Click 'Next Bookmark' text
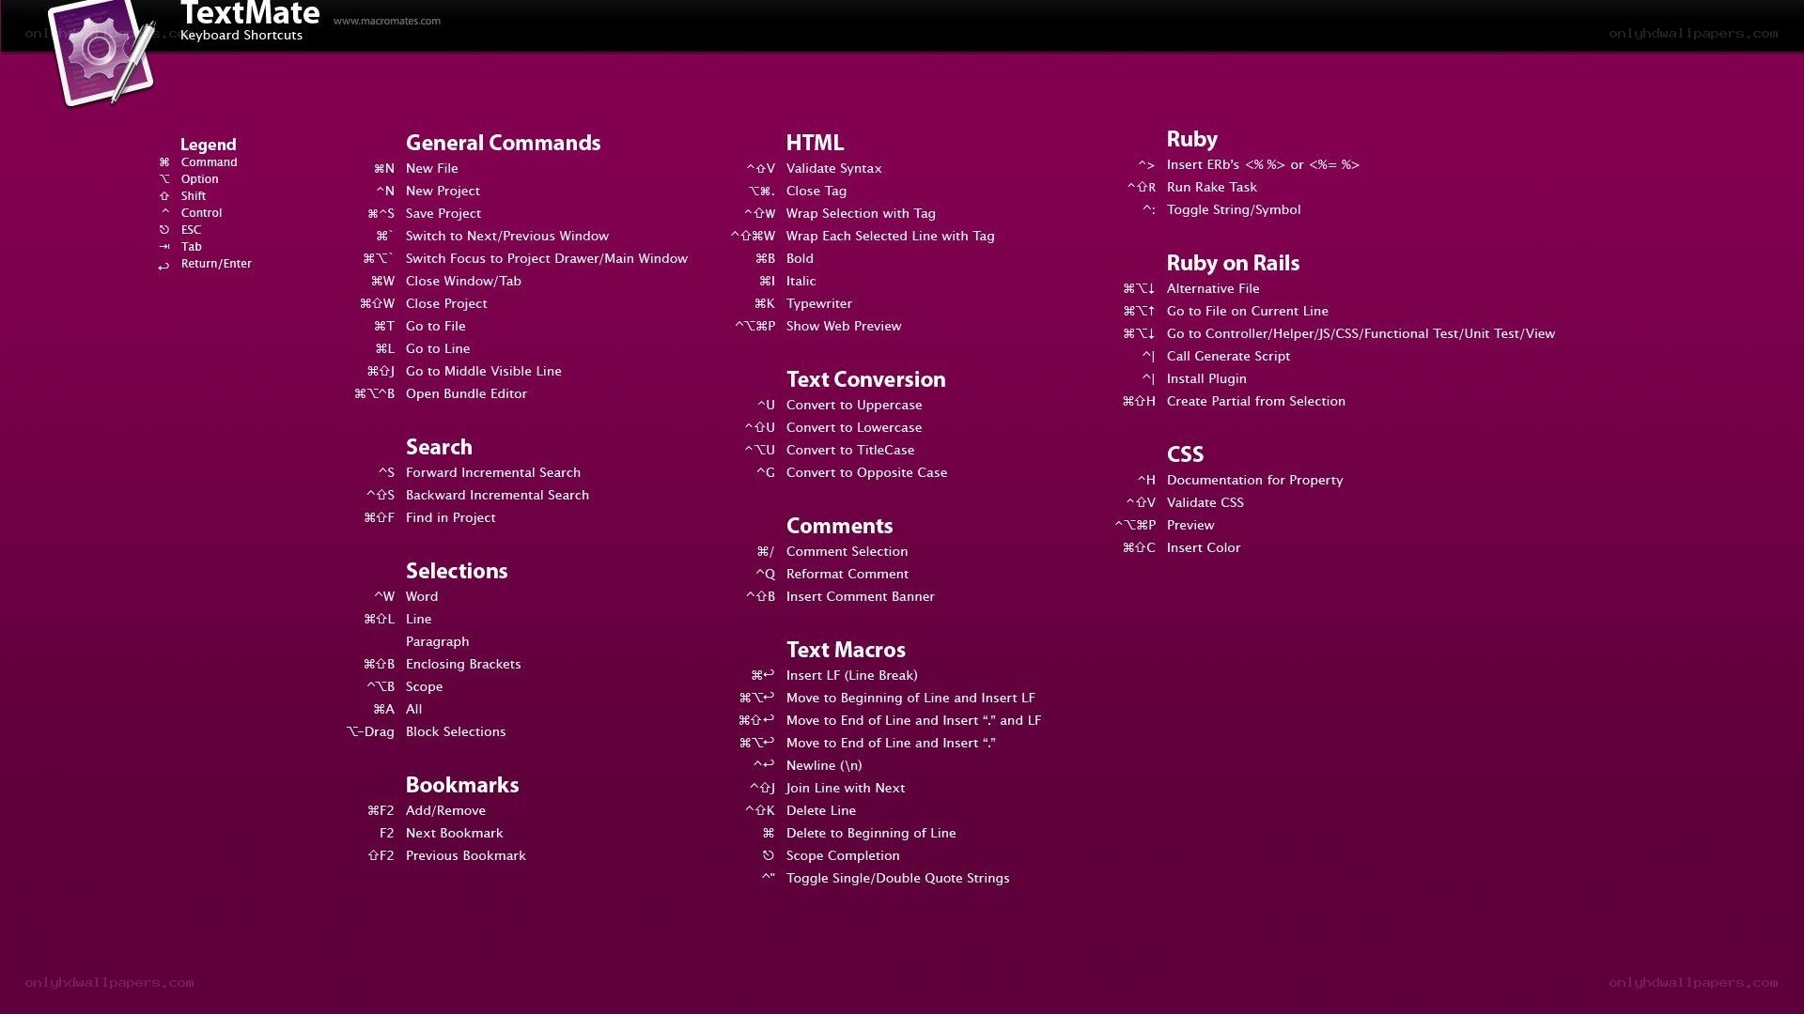 click(454, 834)
